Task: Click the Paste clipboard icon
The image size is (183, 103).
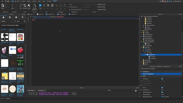Action: [3, 5]
